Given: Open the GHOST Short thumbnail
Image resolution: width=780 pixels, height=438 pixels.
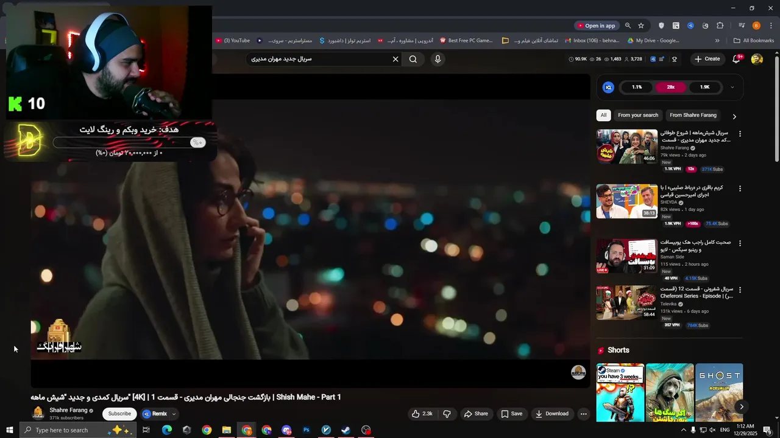Looking at the screenshot, I should click(x=719, y=392).
